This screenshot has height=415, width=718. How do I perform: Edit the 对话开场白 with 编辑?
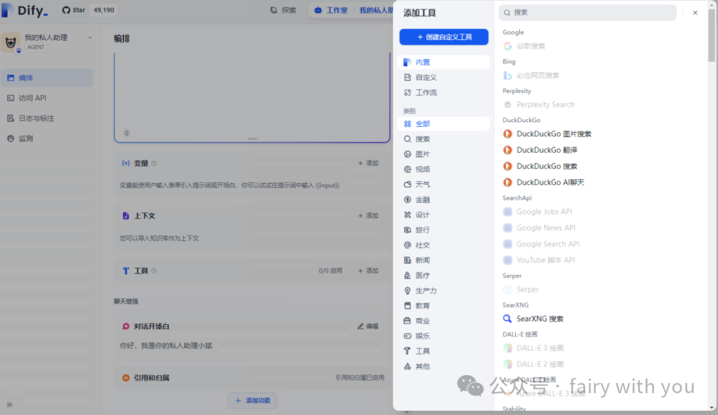coord(368,327)
